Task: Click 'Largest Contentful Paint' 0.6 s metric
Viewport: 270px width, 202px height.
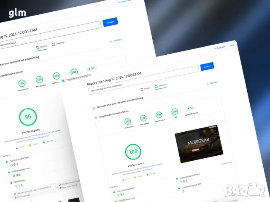Action: point(188,178)
